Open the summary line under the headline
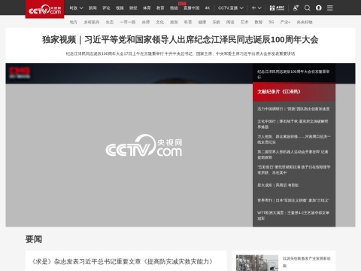This screenshot has width=361, height=271. [x=180, y=53]
